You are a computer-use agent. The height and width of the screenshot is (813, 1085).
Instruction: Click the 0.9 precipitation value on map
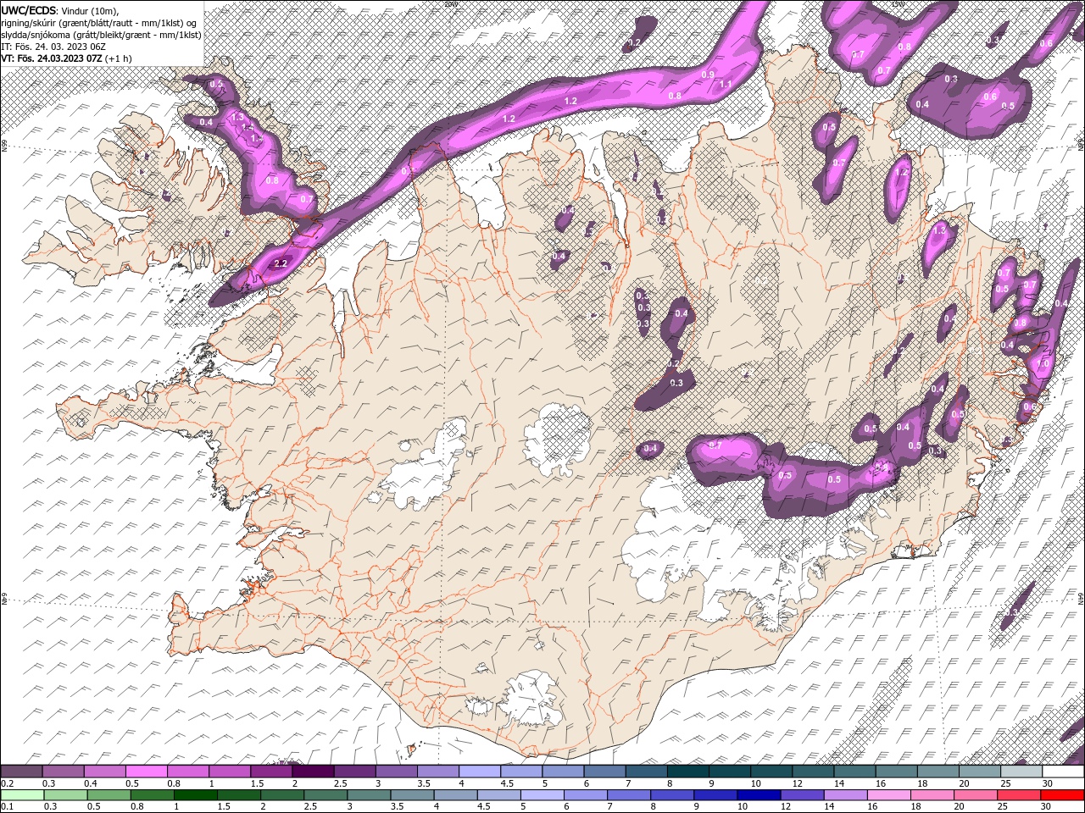click(x=709, y=75)
